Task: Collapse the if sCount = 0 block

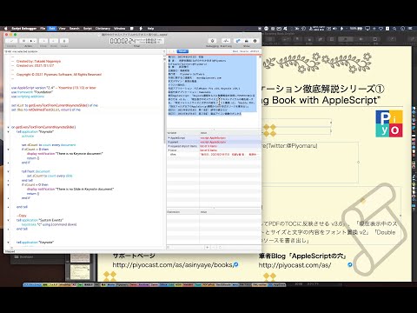Action: click(x=9, y=184)
